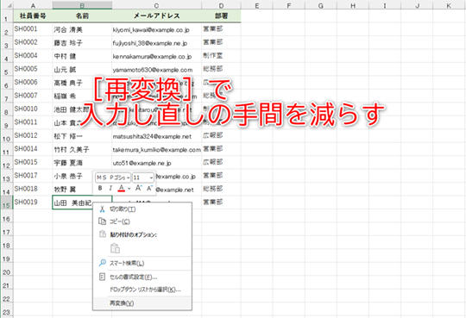Click the 名前 header cell
The height and width of the screenshot is (318, 466).
[82, 16]
